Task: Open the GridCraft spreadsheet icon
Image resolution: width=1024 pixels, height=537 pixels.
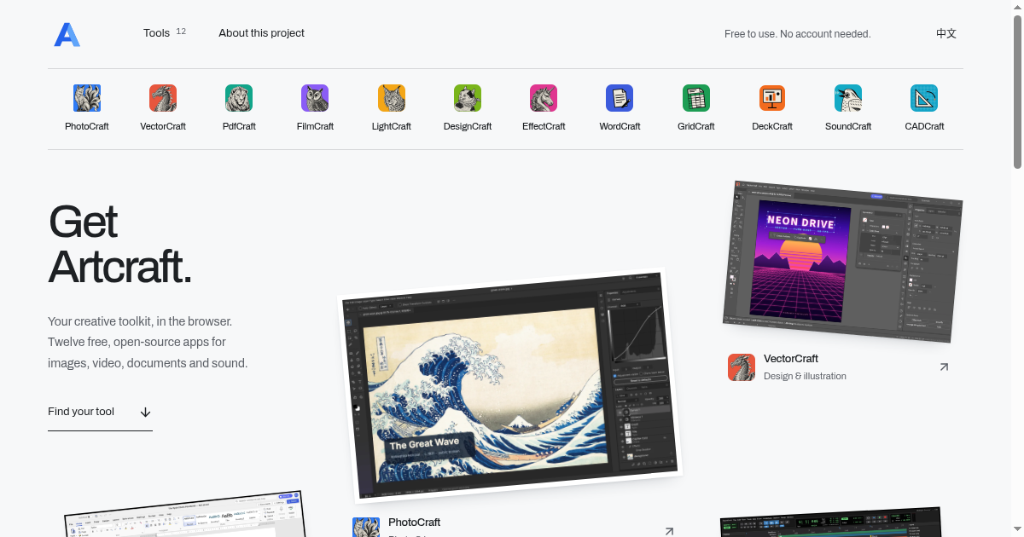Action: (696, 98)
